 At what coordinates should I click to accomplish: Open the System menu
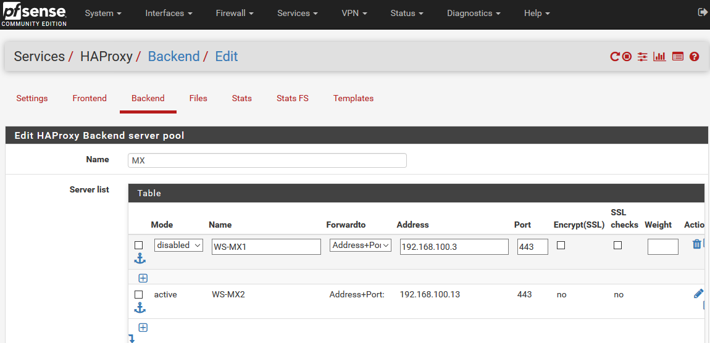pyautogui.click(x=103, y=13)
